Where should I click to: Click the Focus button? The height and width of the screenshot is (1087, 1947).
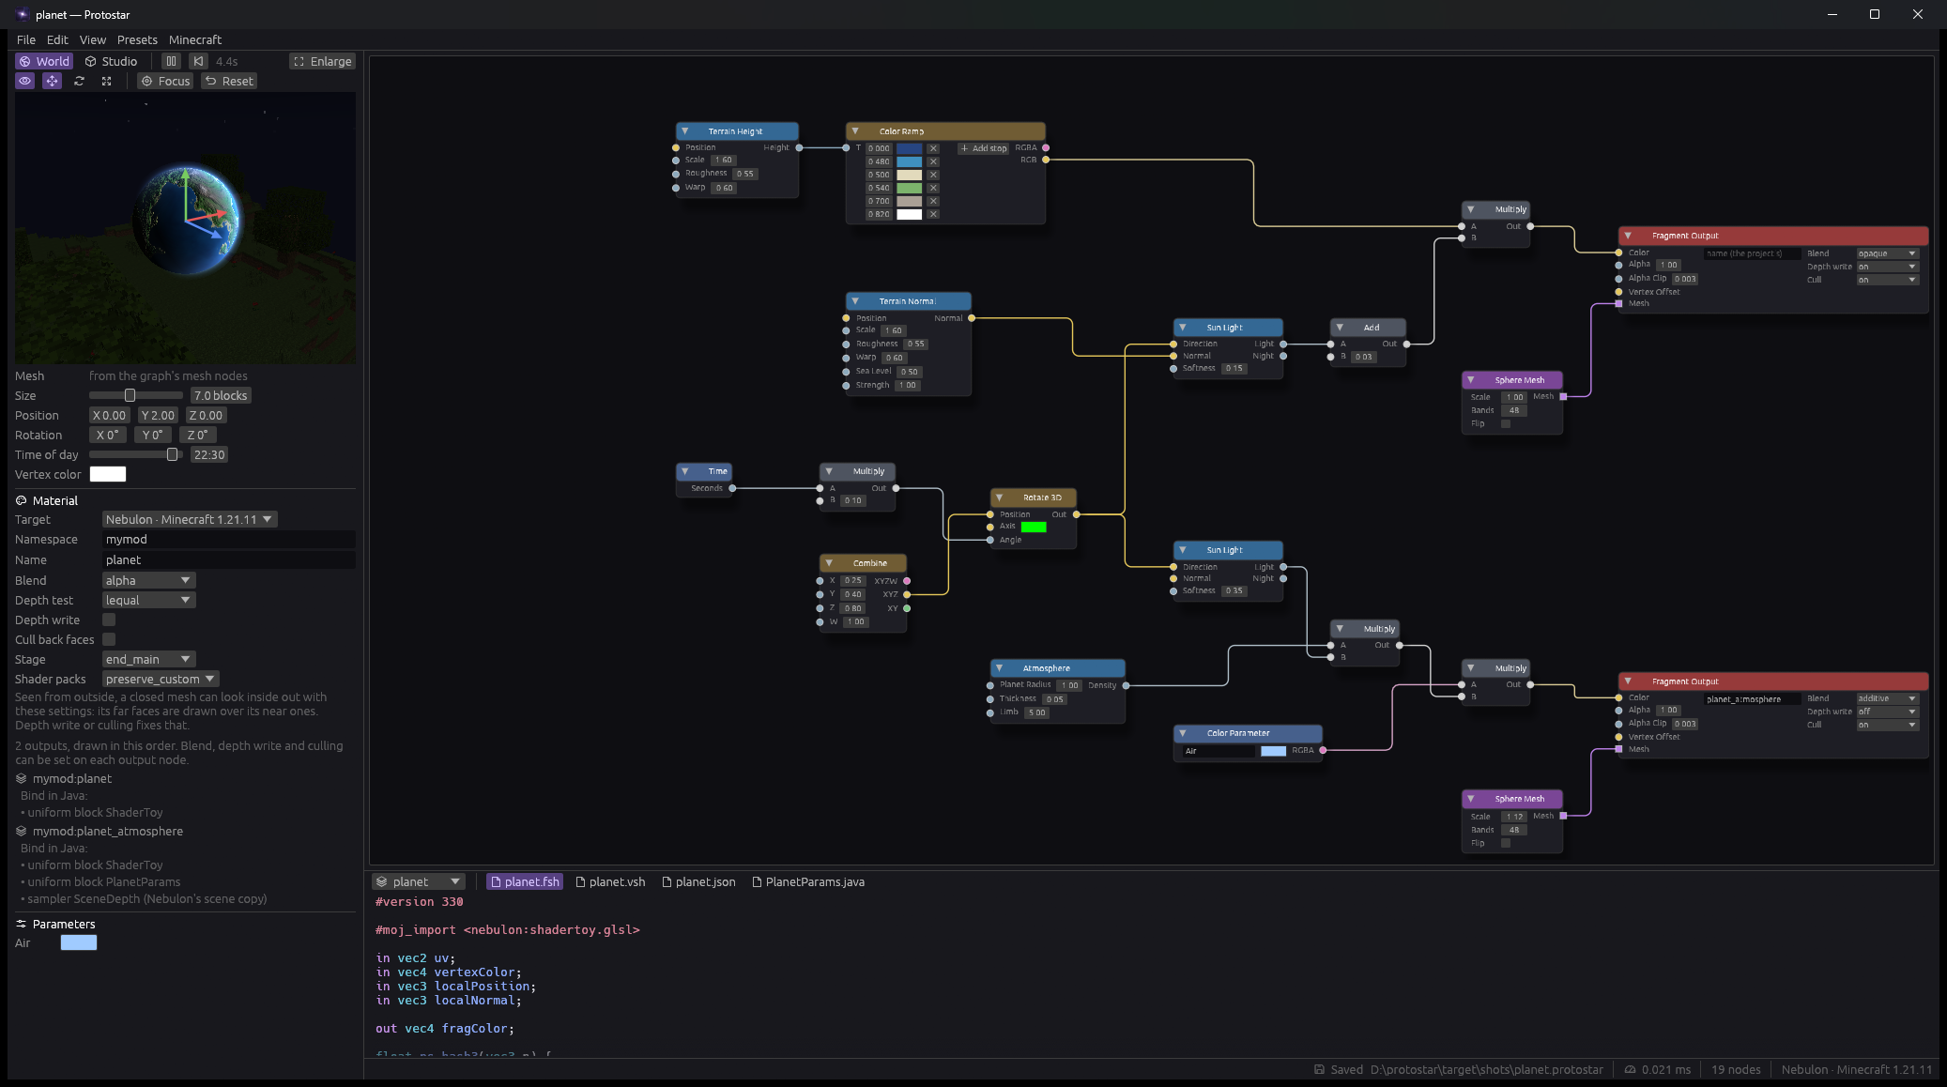click(x=165, y=81)
